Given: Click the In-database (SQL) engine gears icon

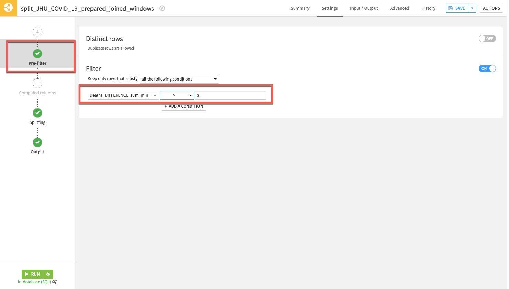Looking at the screenshot, I should click(x=54, y=282).
